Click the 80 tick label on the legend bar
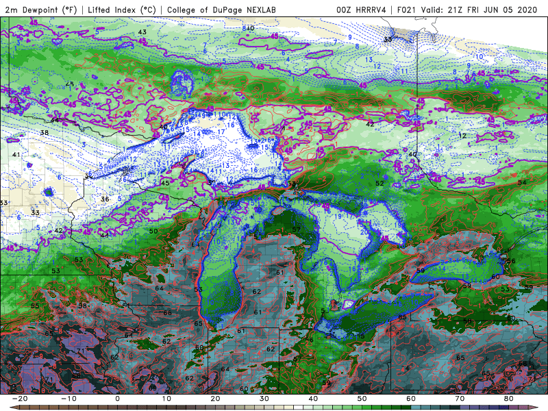Viewport: 548px width, 411px height. [x=509, y=399]
